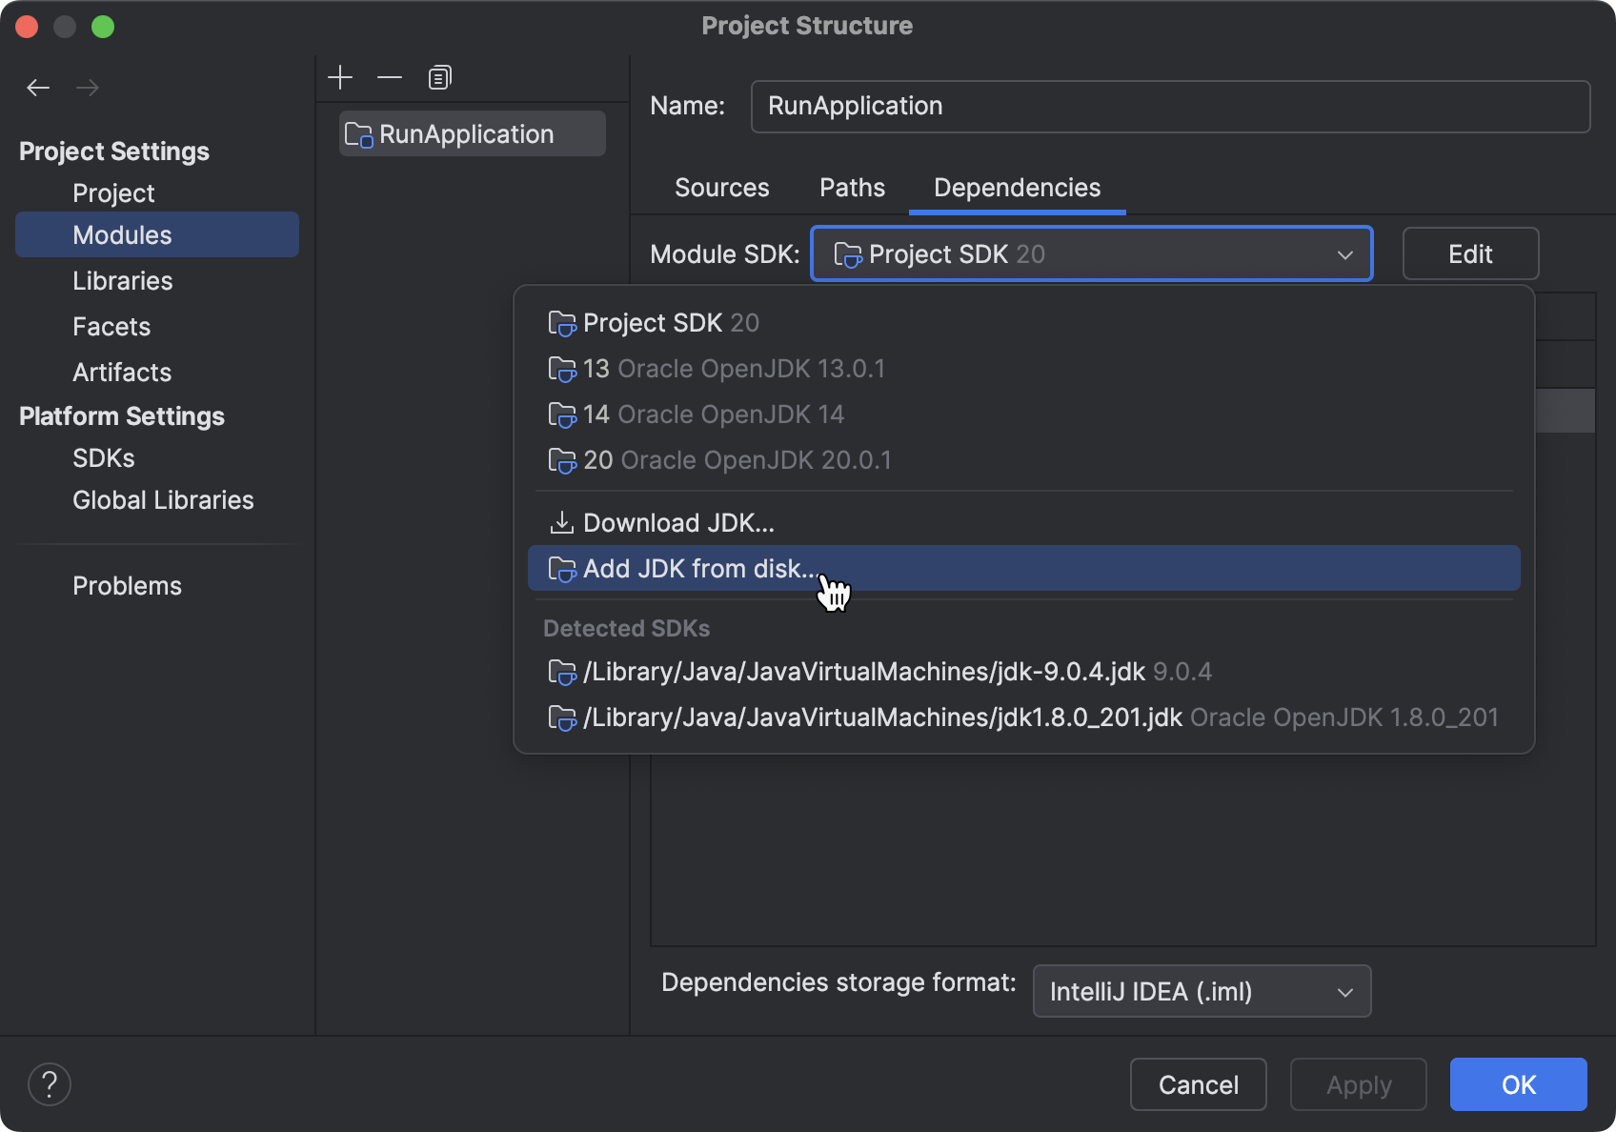
Task: Click the Copy module icon
Action: [x=439, y=76]
